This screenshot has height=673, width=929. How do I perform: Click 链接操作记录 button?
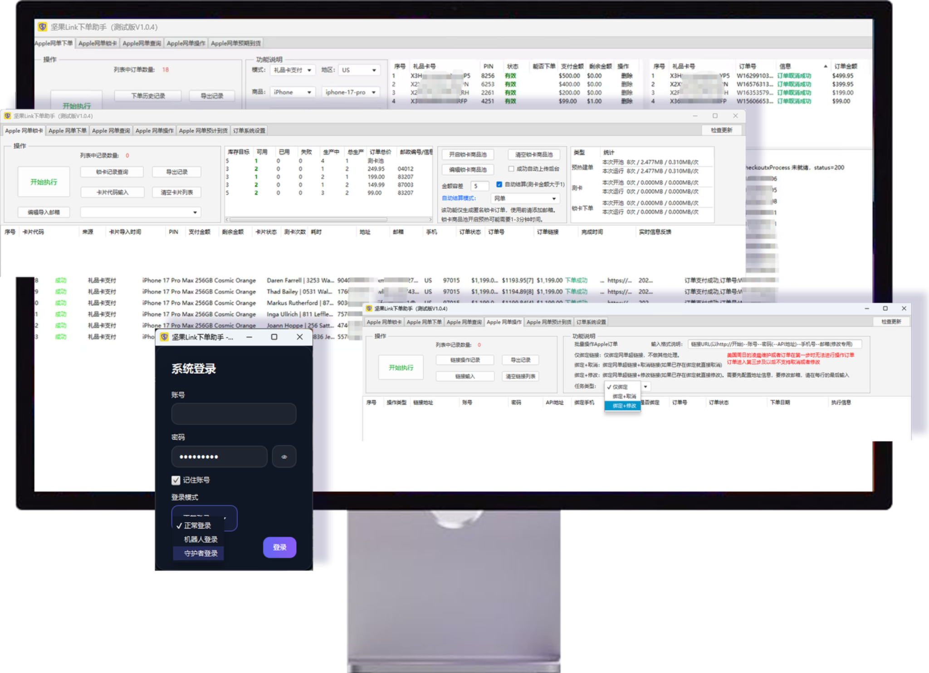point(465,360)
